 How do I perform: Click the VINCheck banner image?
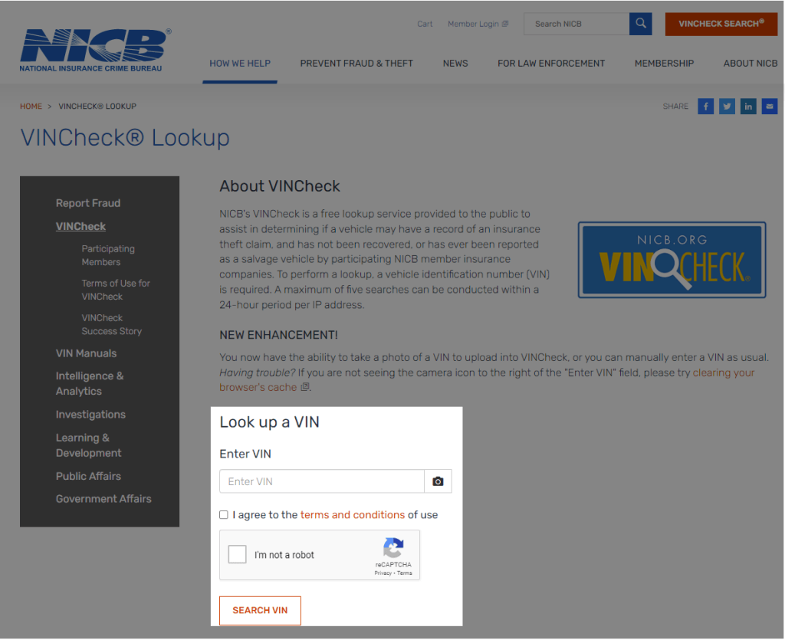point(672,260)
